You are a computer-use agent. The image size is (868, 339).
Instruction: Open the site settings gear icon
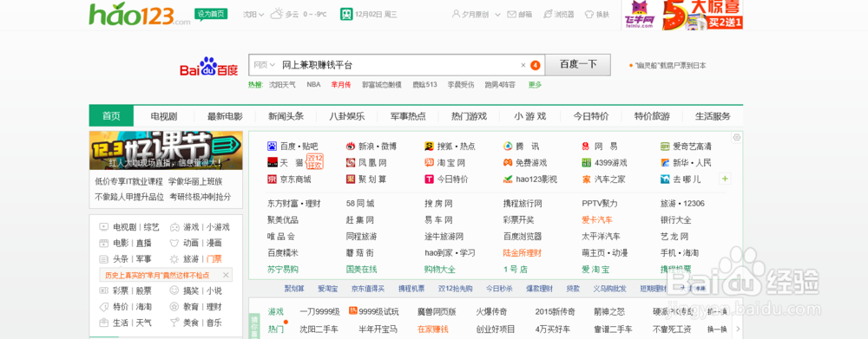(x=736, y=137)
